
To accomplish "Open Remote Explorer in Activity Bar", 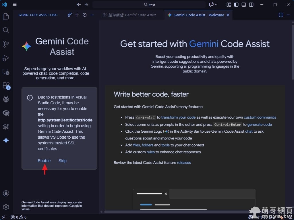I will click(6, 72).
